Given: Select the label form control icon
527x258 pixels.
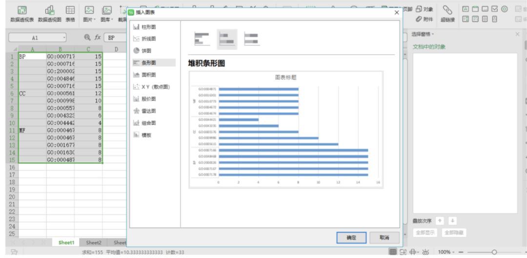Looking at the screenshot, I should [x=466, y=9].
